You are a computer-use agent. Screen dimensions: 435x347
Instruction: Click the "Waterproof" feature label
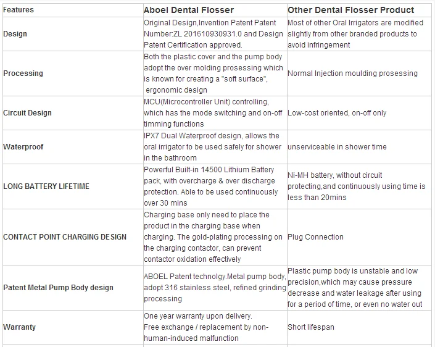point(23,147)
